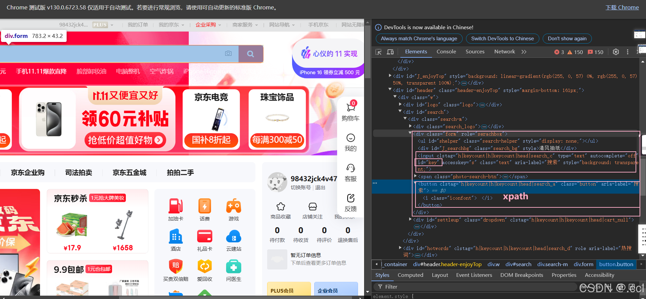
Task: Open the 网站导航 dropdown menu
Action: [x=282, y=25]
